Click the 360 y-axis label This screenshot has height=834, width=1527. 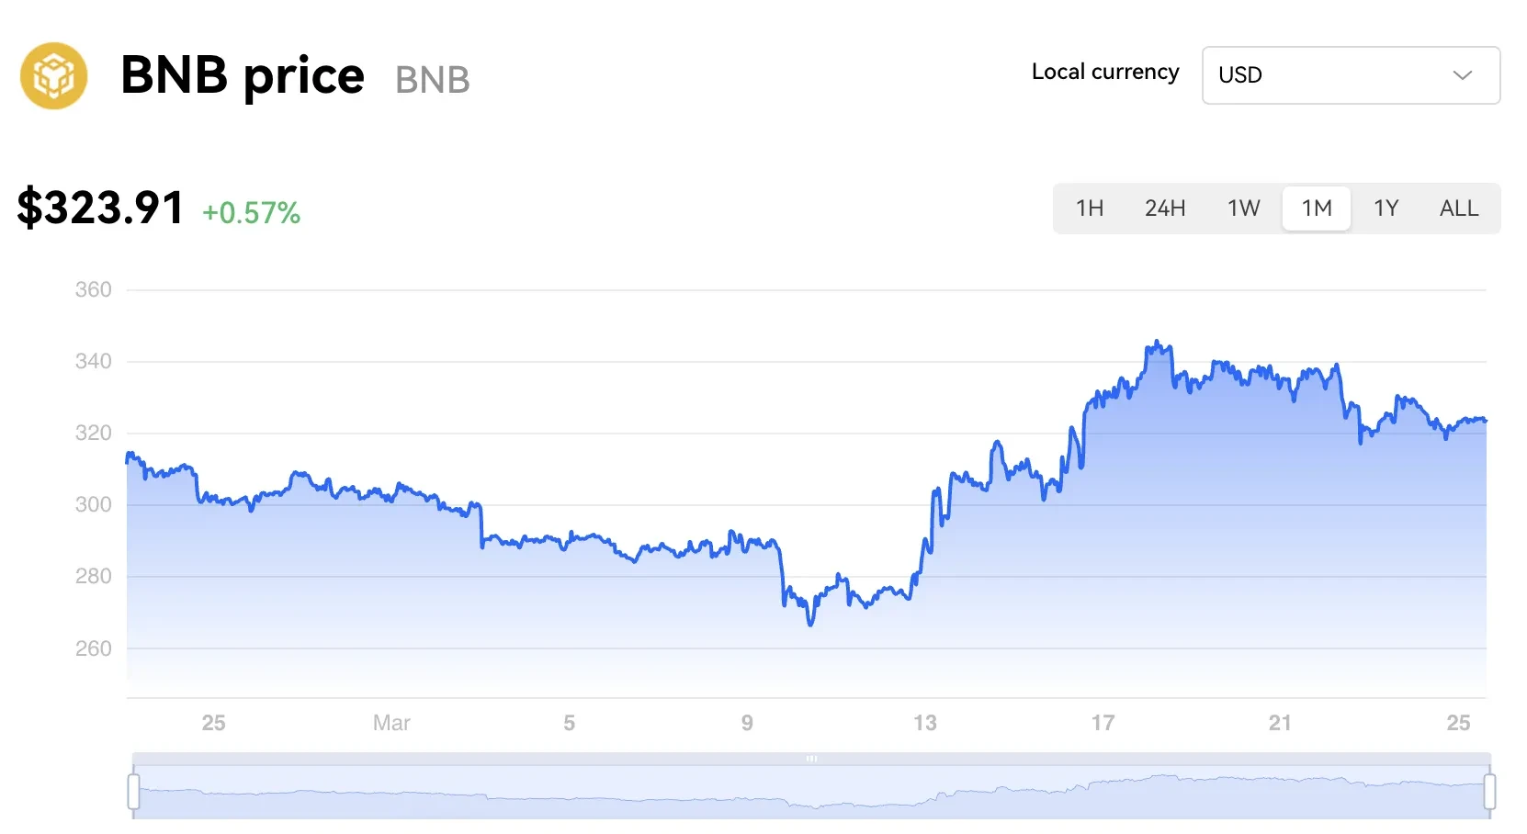coord(93,289)
